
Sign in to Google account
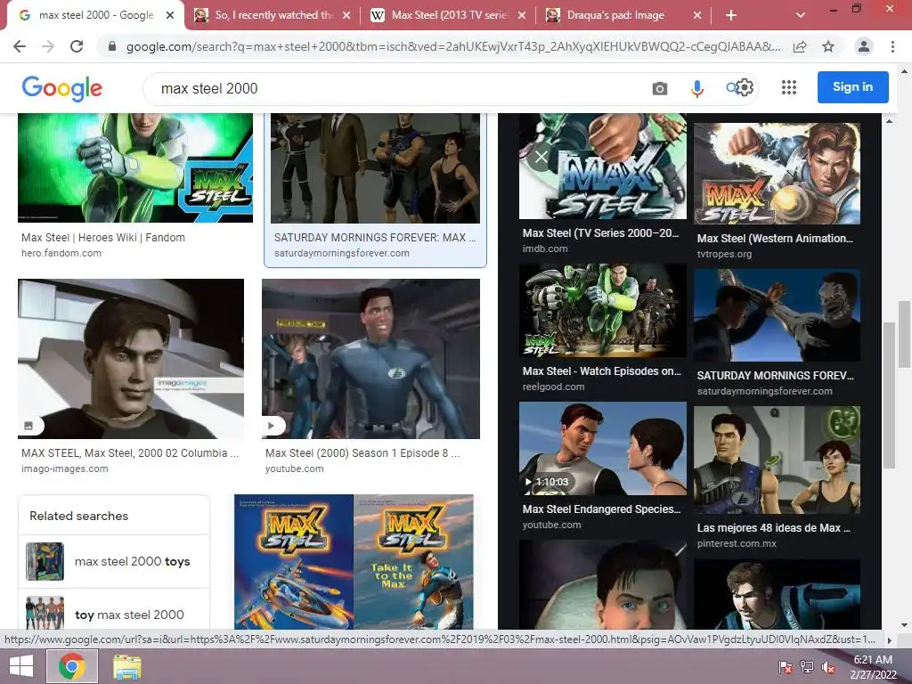[852, 87]
